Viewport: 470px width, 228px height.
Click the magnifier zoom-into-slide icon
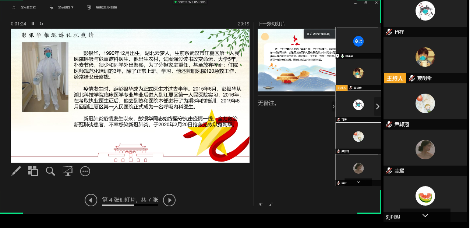coord(50,171)
